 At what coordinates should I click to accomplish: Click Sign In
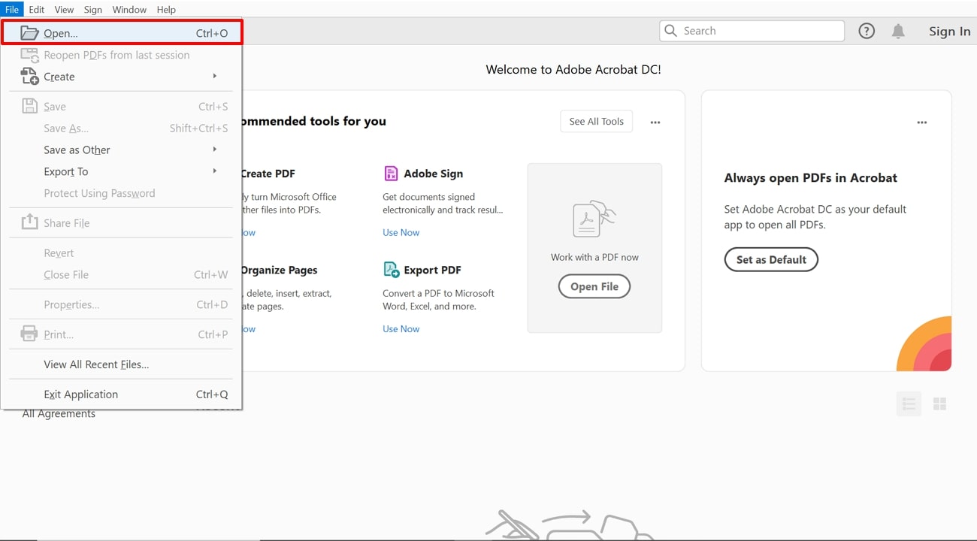click(949, 31)
